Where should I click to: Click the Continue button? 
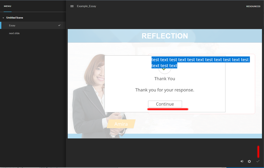[165, 104]
